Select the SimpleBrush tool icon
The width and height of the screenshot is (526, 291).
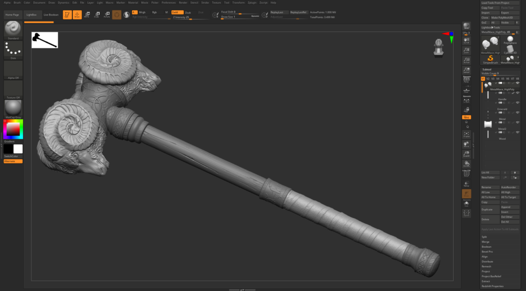pyautogui.click(x=490, y=59)
